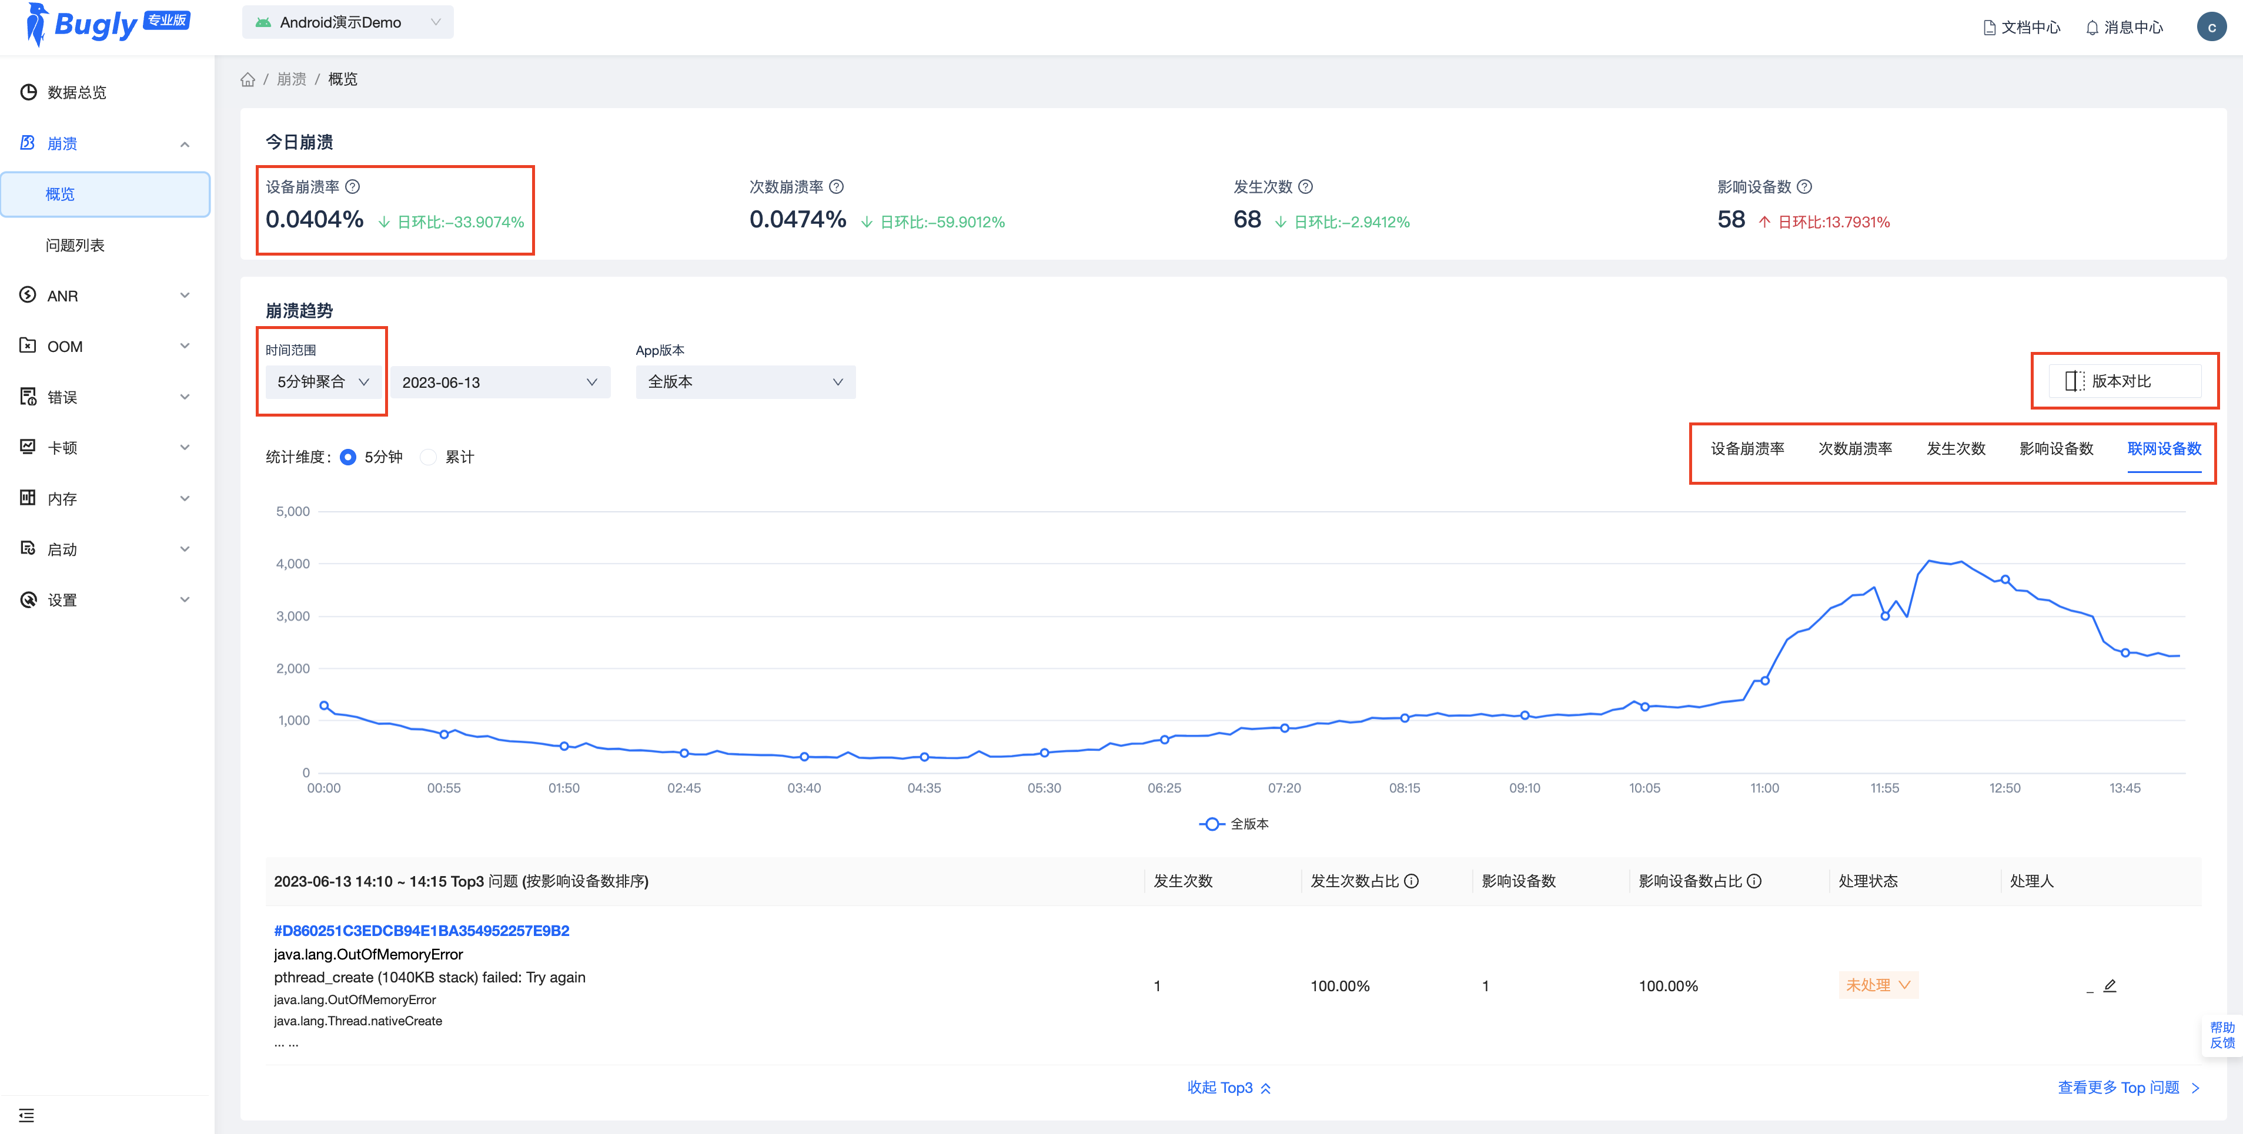Click the collapse sidebar menu icon
This screenshot has height=1134, width=2243.
26,1115
